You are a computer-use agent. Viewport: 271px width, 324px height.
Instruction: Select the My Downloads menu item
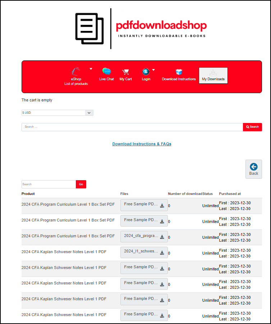(213, 76)
